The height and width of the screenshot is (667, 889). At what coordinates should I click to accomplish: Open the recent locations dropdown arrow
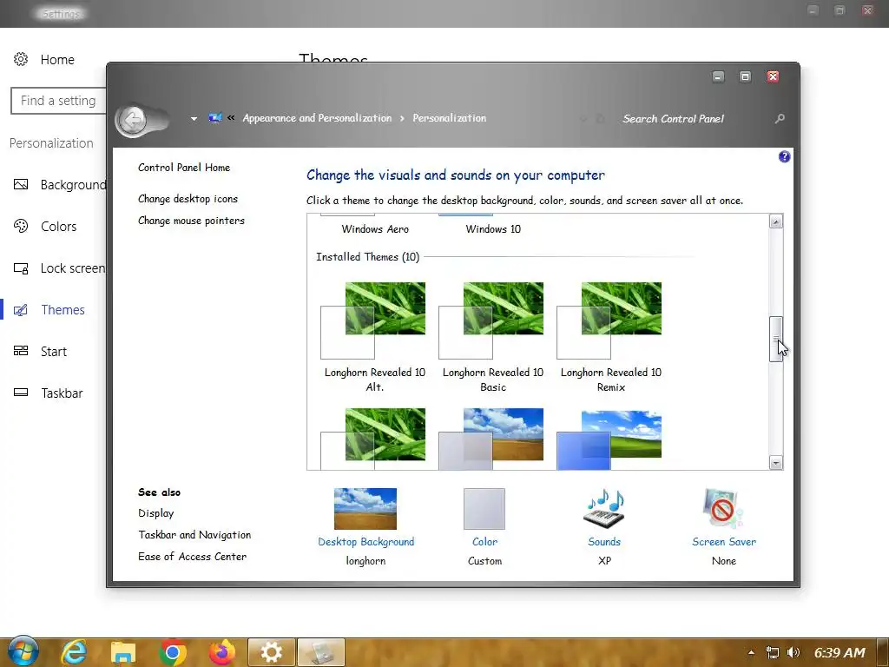point(194,118)
